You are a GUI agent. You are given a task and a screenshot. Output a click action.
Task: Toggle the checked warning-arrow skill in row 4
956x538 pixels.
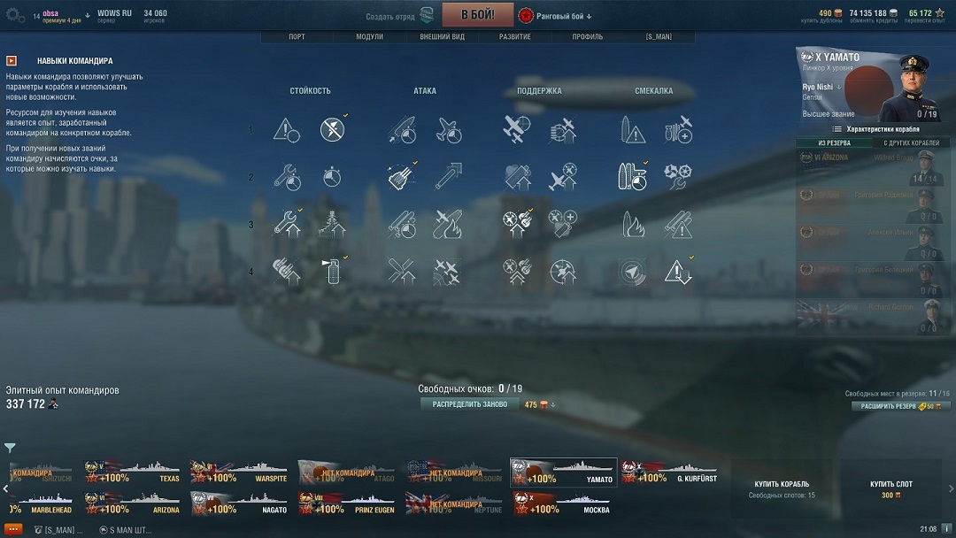[x=678, y=272]
